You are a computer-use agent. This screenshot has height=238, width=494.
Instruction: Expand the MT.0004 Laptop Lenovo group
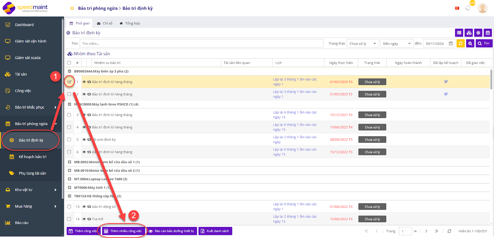pyautogui.click(x=69, y=179)
